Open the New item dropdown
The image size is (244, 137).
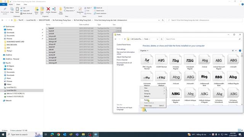click(69, 8)
